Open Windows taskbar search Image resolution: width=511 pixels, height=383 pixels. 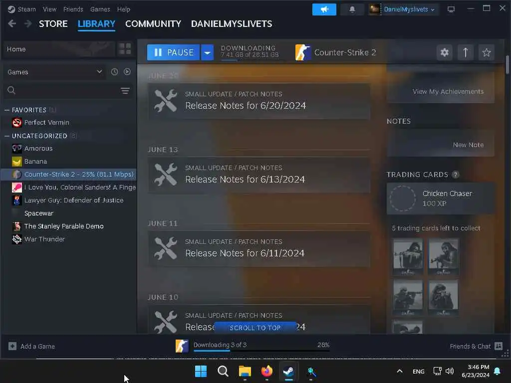pyautogui.click(x=223, y=371)
